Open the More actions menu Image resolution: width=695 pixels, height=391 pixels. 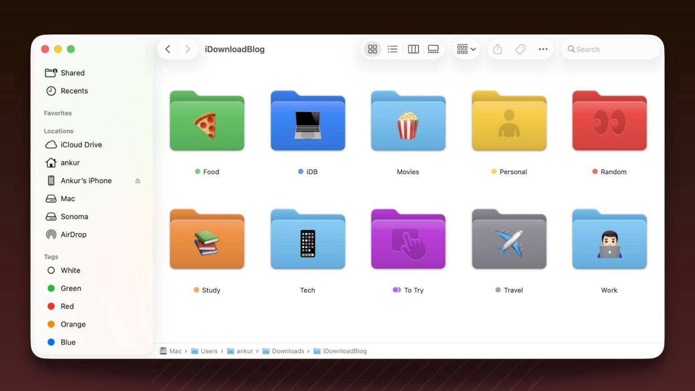[x=543, y=49]
